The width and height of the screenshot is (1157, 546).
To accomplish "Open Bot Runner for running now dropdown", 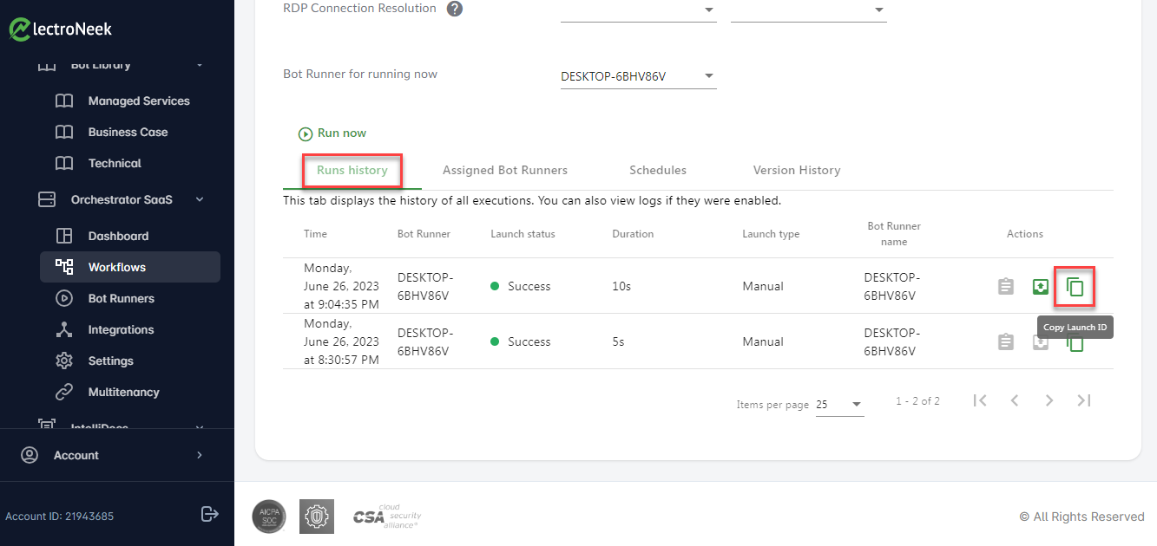I will pos(639,76).
